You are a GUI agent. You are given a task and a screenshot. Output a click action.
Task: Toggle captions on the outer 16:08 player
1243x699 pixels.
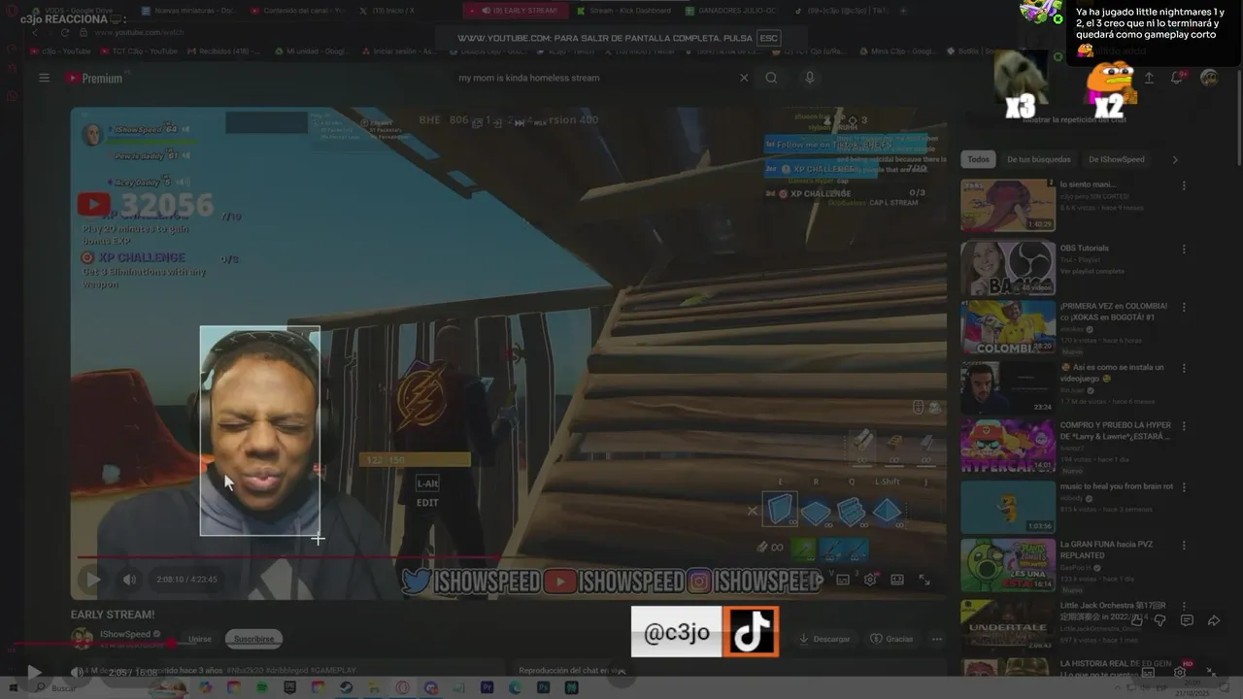coord(1148,672)
